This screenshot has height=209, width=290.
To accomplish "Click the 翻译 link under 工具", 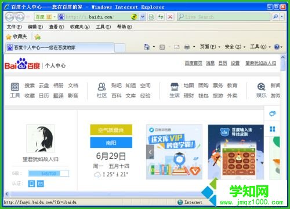I will tap(59, 95).
